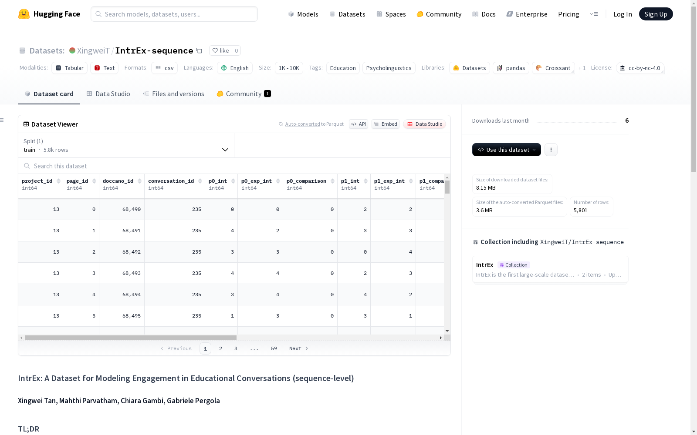Click the English language tag
This screenshot has height=435, width=697.
coord(235,68)
